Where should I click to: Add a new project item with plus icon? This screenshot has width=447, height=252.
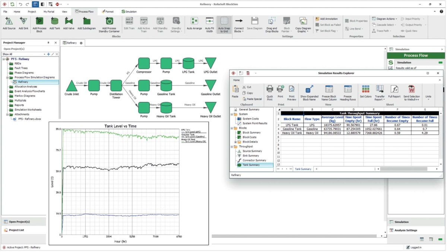(x=48, y=54)
